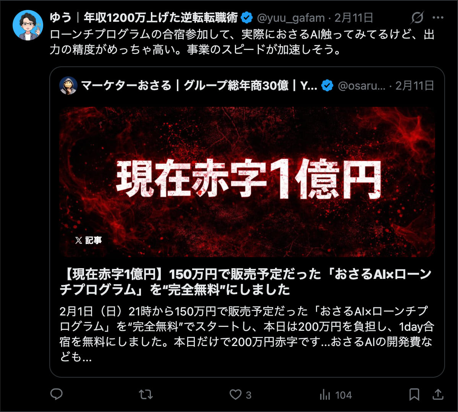The height and width of the screenshot is (412, 458).
Task: Repost this tweet with retweet icon
Action: coord(146,394)
